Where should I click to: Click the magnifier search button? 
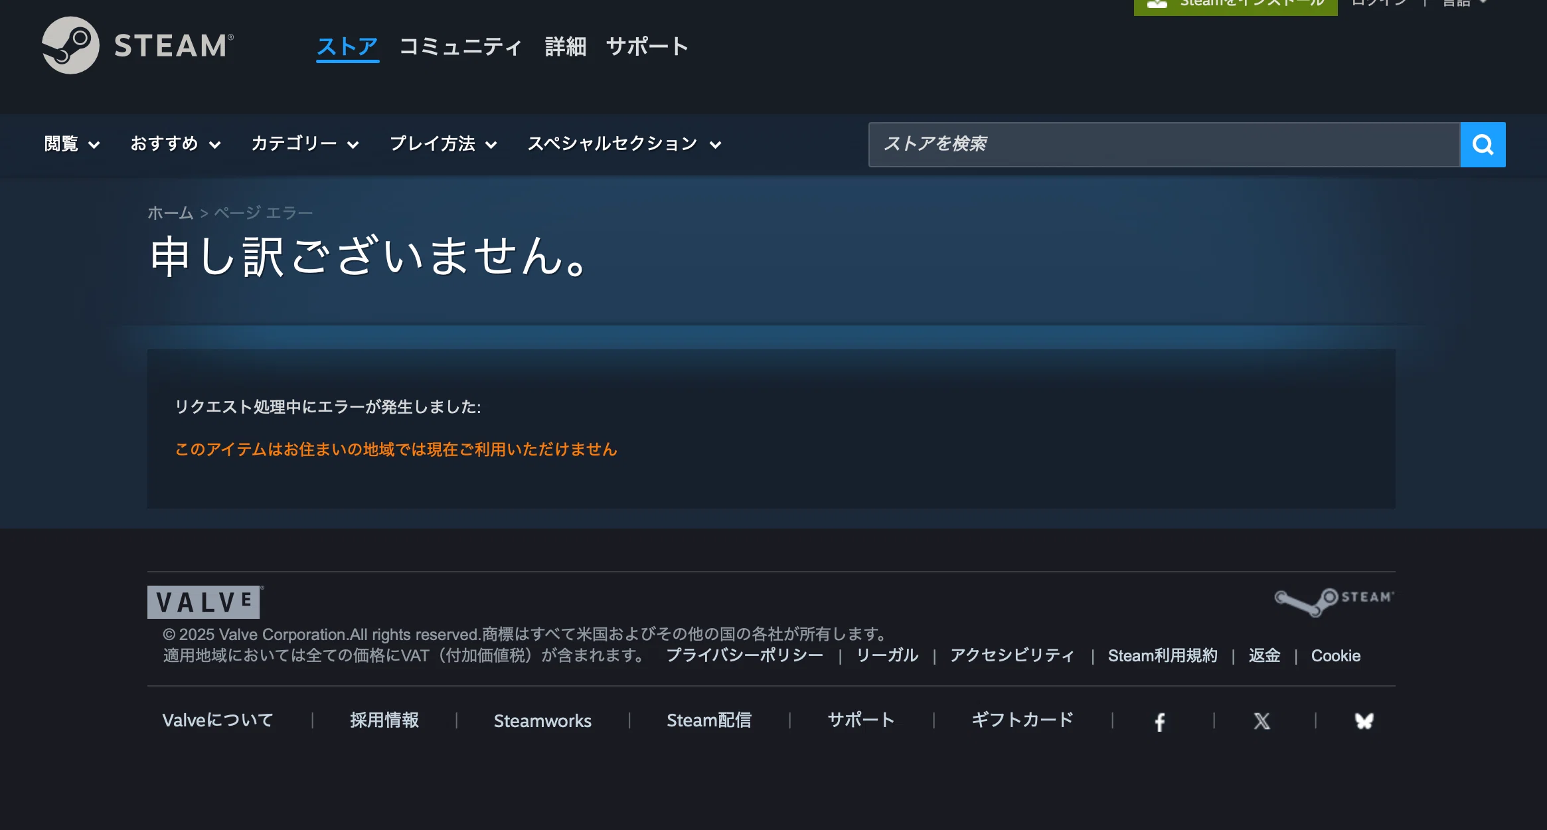coord(1483,144)
